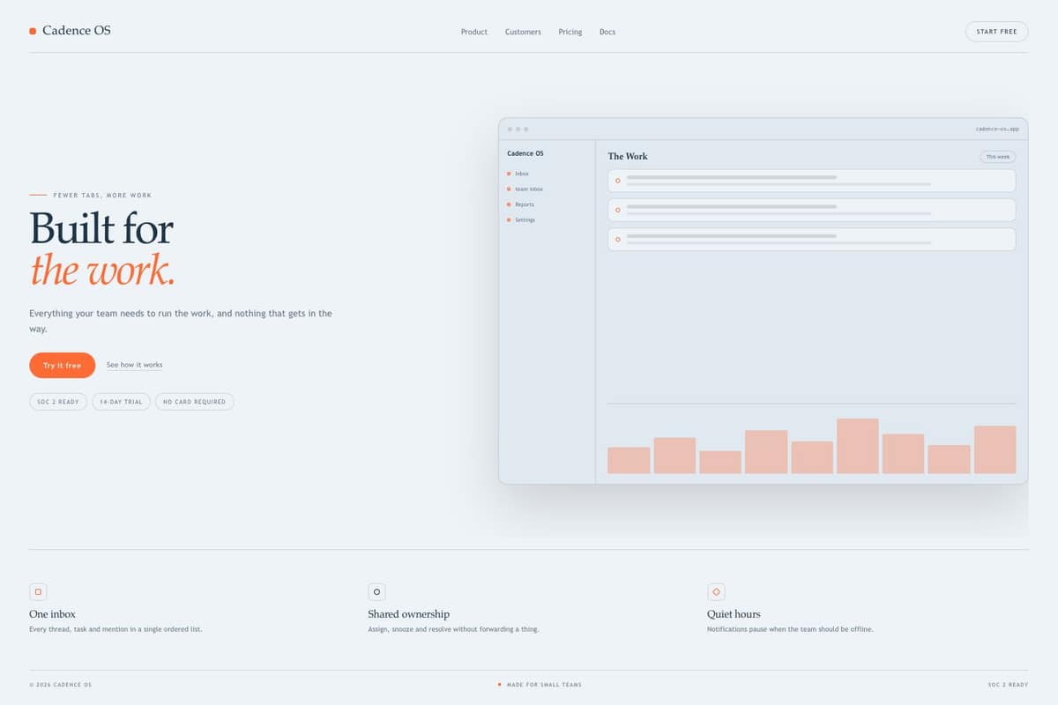Click the Cadence OS title in mockup sidebar
This screenshot has width=1058, height=705.
[525, 153]
